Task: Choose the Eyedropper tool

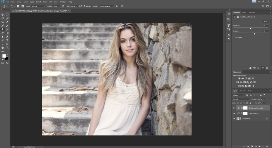Action: click(7, 22)
